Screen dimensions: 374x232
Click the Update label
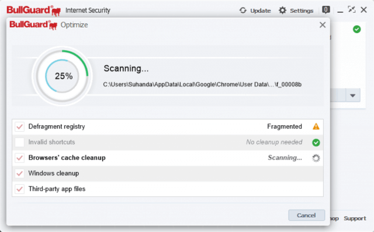click(x=261, y=10)
